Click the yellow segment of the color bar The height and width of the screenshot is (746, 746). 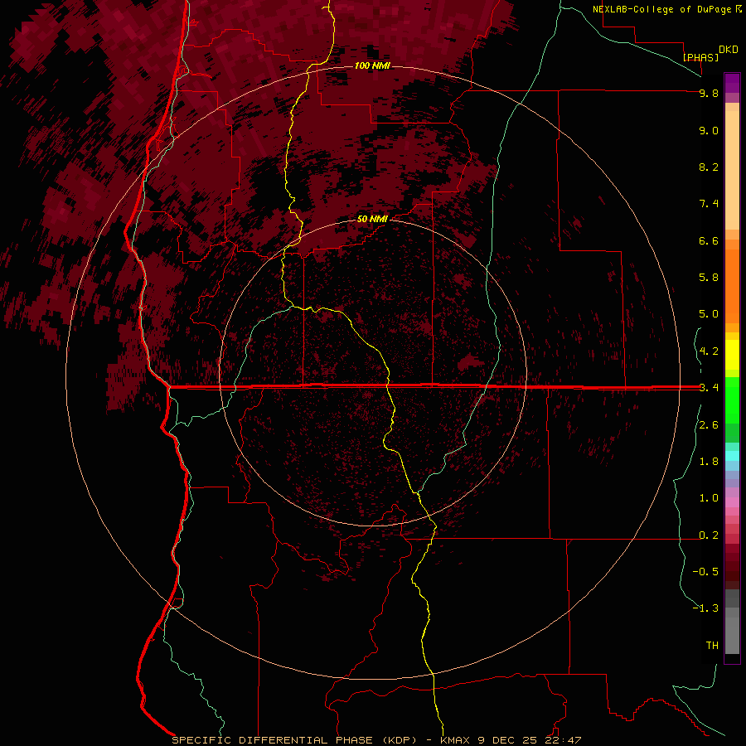coord(732,355)
